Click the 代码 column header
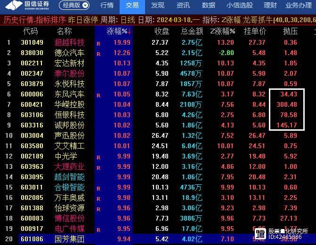Viewport: 316px width, 245px height. coord(30,31)
